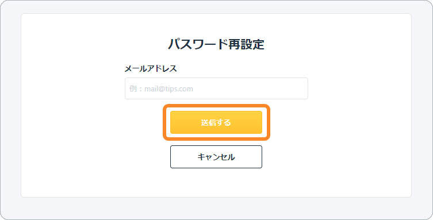Click the 送信する button
Image resolution: width=433 pixels, height=220 pixels.
[x=216, y=122]
